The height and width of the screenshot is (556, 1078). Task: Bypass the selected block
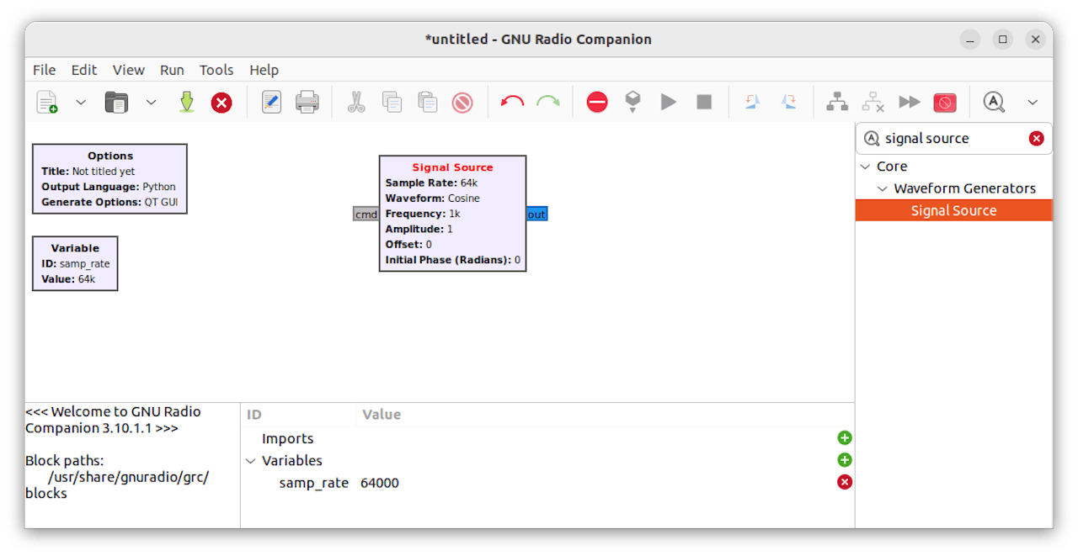click(910, 103)
